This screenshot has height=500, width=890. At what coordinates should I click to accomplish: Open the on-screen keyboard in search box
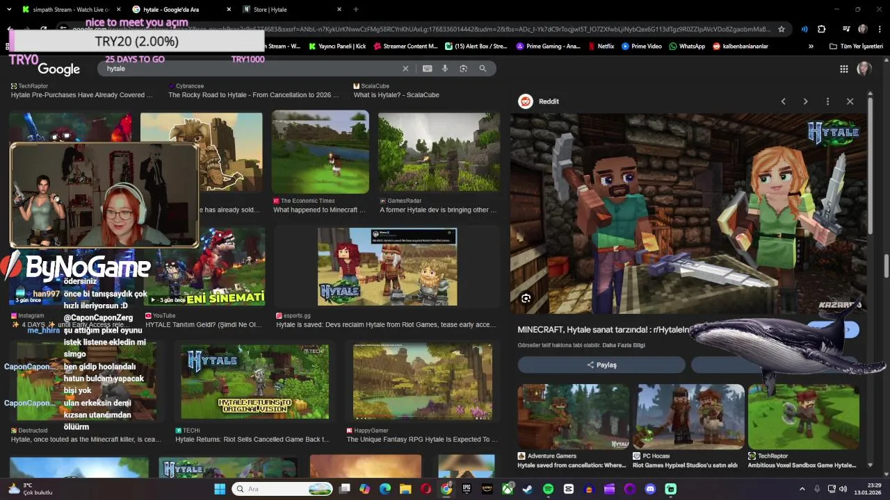click(427, 69)
